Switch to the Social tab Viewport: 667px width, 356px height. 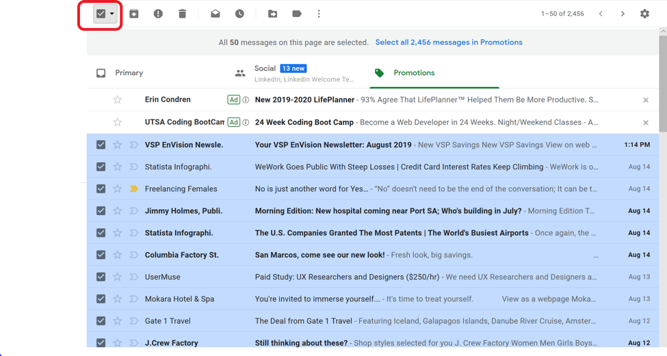pyautogui.click(x=265, y=69)
